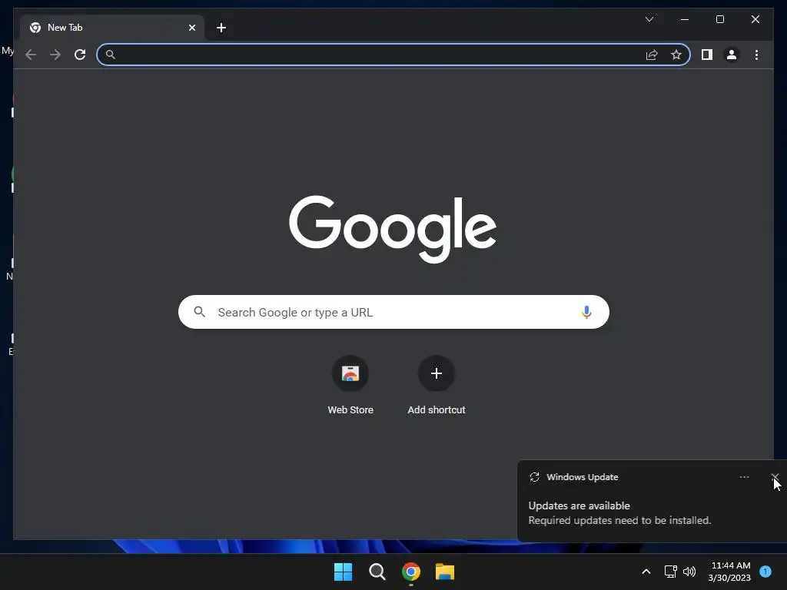Click the Required updates need to be installed text
This screenshot has width=787, height=590.
pyautogui.click(x=619, y=520)
